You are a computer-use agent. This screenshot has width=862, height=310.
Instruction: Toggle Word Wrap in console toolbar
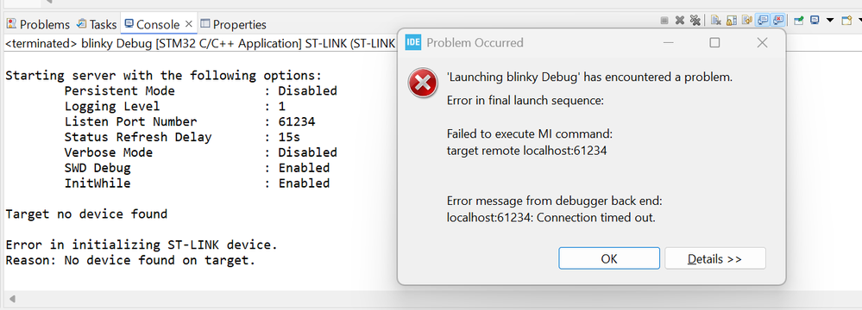click(x=746, y=21)
